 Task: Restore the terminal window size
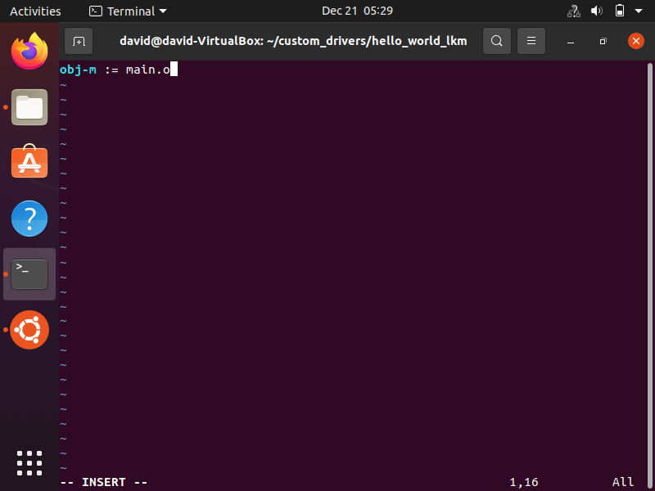tap(603, 41)
